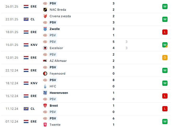The width and height of the screenshot is (173, 127).
Task: Open the Feyenoord team name link
Action: pyautogui.click(x=57, y=74)
